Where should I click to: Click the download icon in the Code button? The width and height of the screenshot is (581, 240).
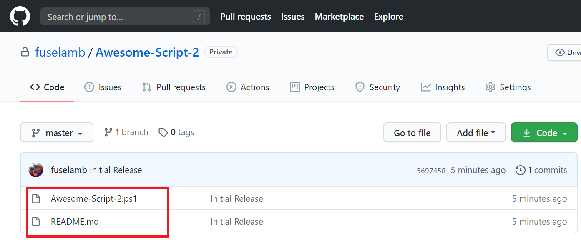pyautogui.click(x=527, y=132)
